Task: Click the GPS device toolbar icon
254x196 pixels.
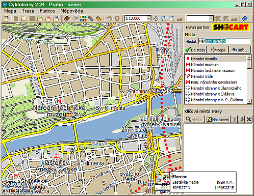Action: point(91,18)
